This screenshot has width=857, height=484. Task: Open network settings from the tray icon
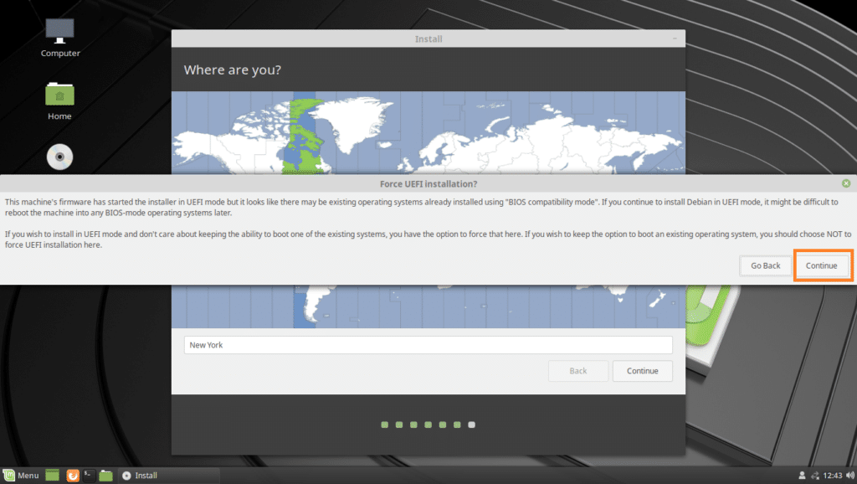815,475
